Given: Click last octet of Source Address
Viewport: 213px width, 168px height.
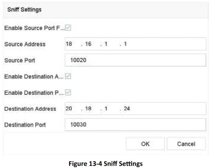Looking at the screenshot, I should tap(125, 44).
